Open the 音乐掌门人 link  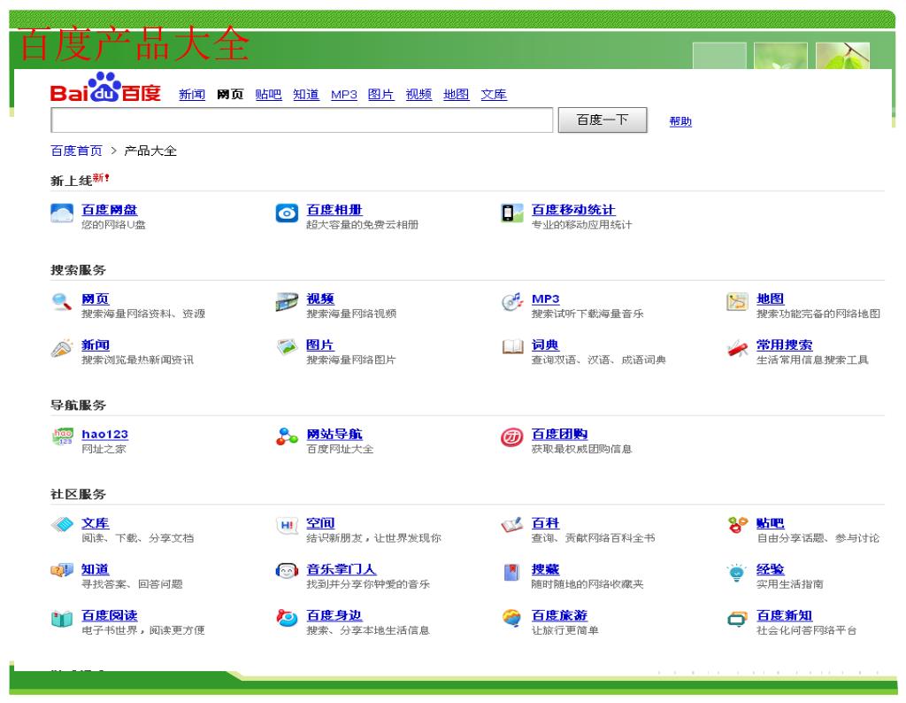click(x=342, y=569)
